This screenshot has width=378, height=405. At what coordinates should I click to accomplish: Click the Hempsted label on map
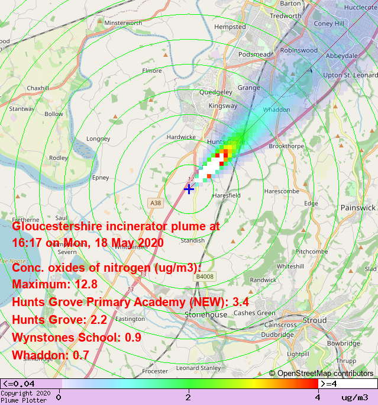(230, 27)
